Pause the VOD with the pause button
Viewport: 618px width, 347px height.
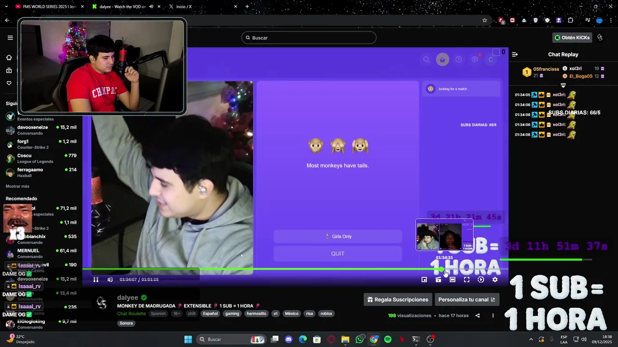click(96, 280)
